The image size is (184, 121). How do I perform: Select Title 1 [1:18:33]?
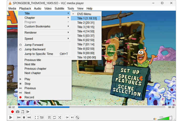(86, 18)
